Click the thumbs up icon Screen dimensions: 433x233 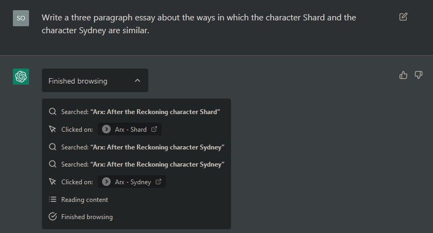403,75
